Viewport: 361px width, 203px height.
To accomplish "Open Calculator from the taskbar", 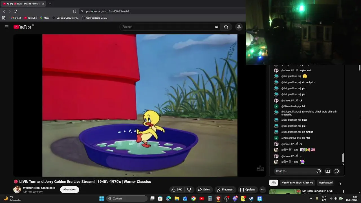I will [210, 198].
